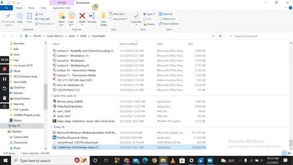The width and height of the screenshot is (293, 165).
Task: Select OneDrive in navigation pane
Action: tap(19, 88)
